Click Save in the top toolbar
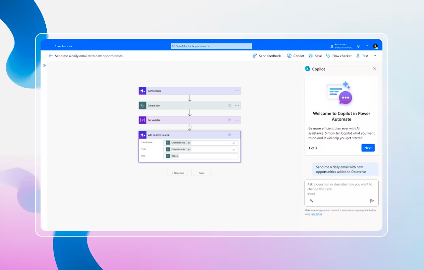Screen dimensions: 424x270 tap(315, 56)
